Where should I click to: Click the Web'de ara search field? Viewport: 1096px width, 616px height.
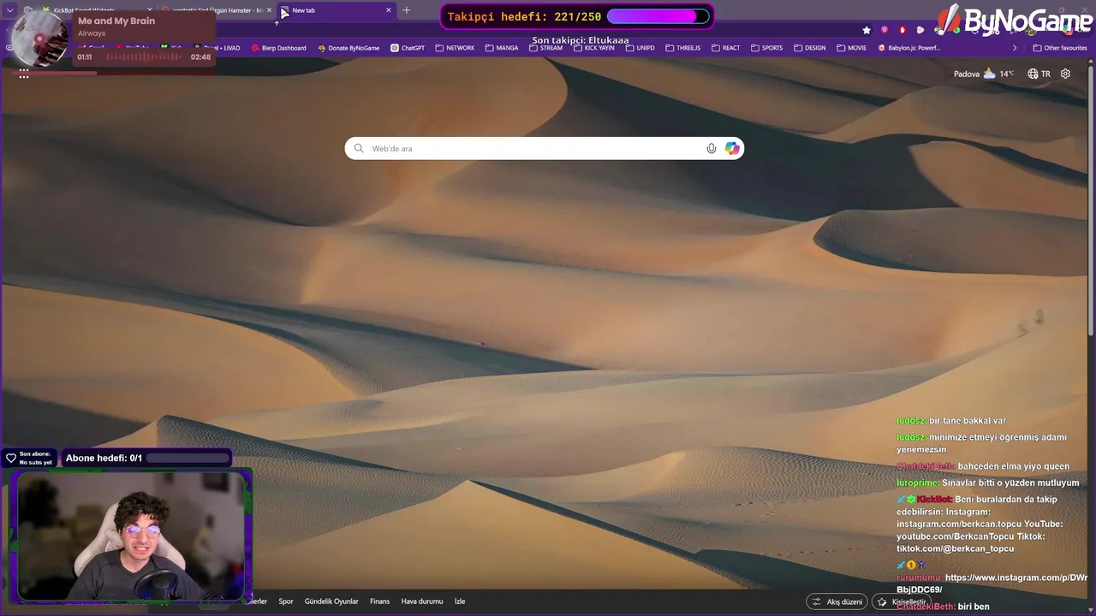[544, 148]
